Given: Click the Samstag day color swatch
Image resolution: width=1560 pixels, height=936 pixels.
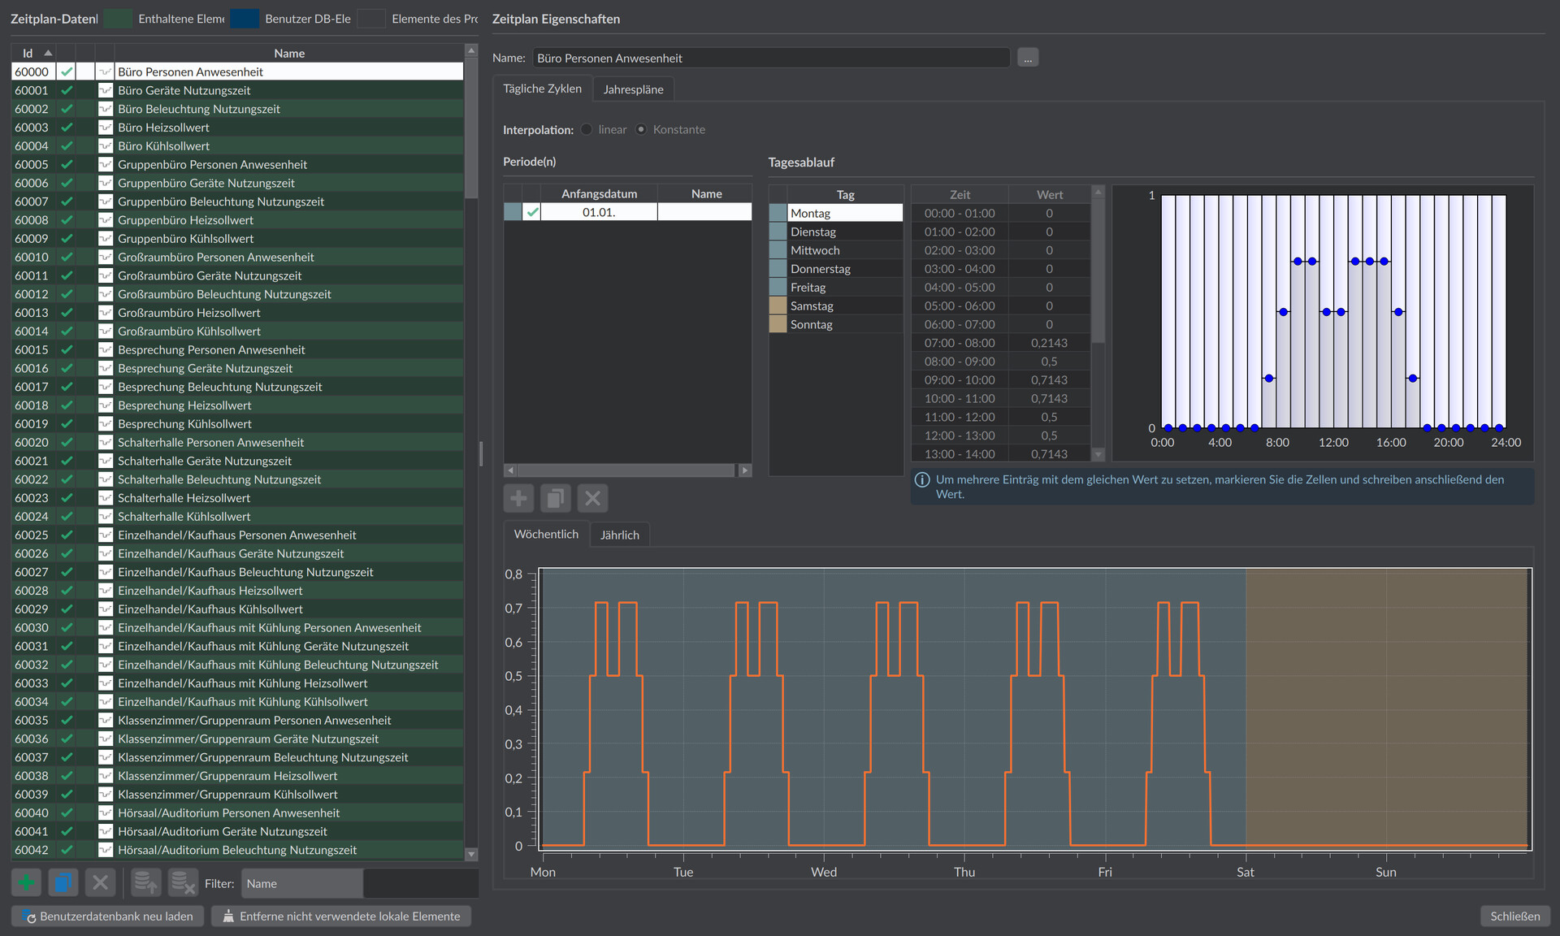Looking at the screenshot, I should [x=778, y=305].
